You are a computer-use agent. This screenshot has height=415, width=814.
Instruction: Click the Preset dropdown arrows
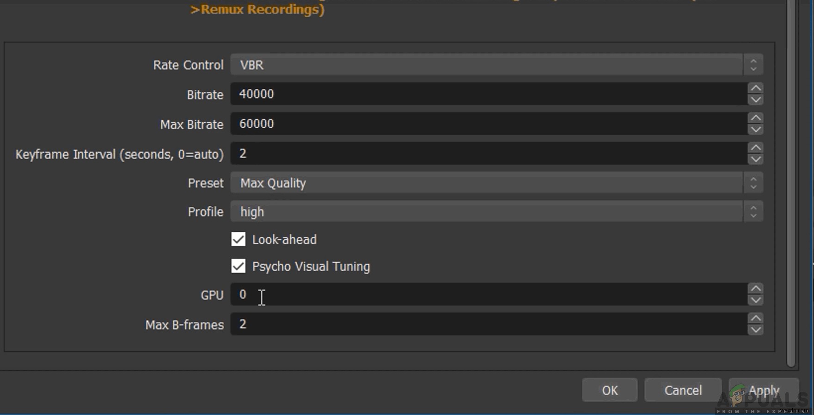pos(753,183)
